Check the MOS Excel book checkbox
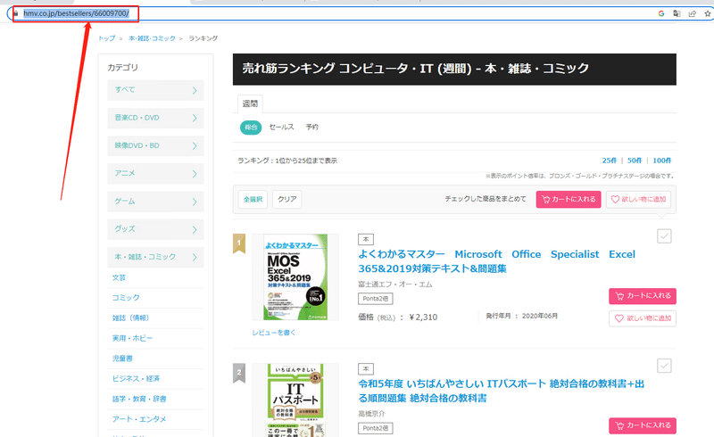Viewport: 714px width, 437px height. pos(664,236)
